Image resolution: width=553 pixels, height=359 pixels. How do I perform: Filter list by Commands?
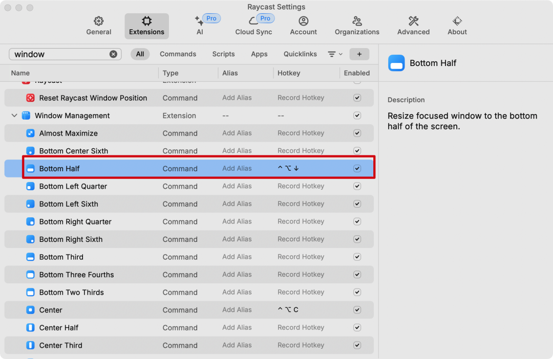(x=178, y=54)
